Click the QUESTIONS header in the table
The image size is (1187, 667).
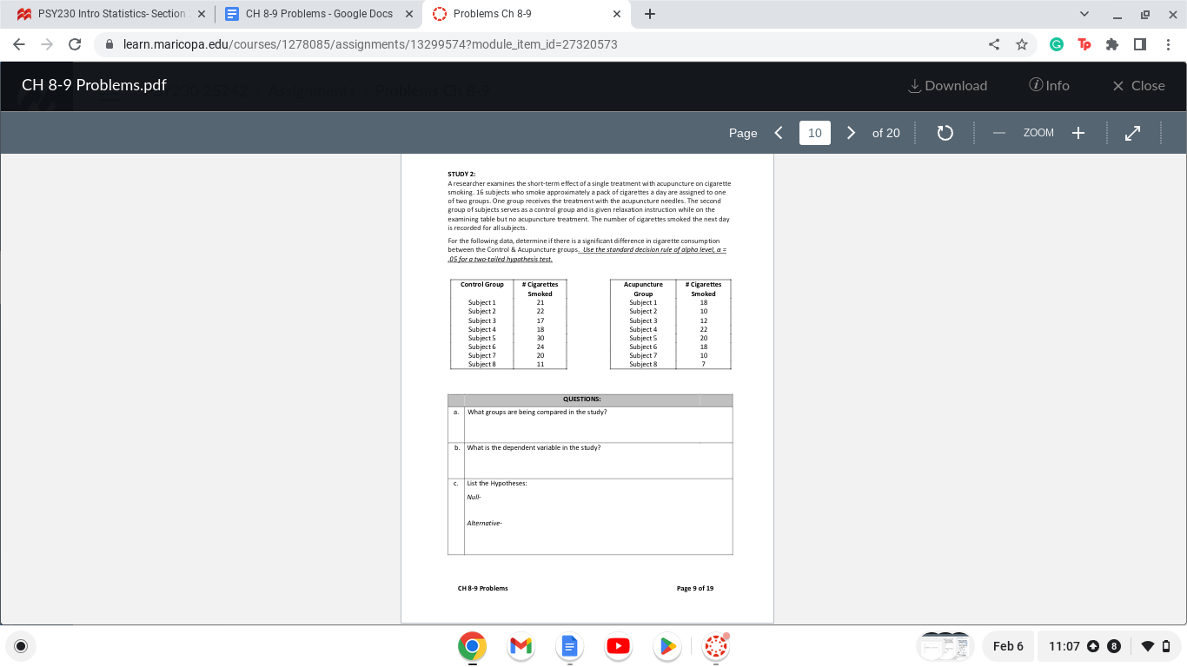pyautogui.click(x=581, y=400)
